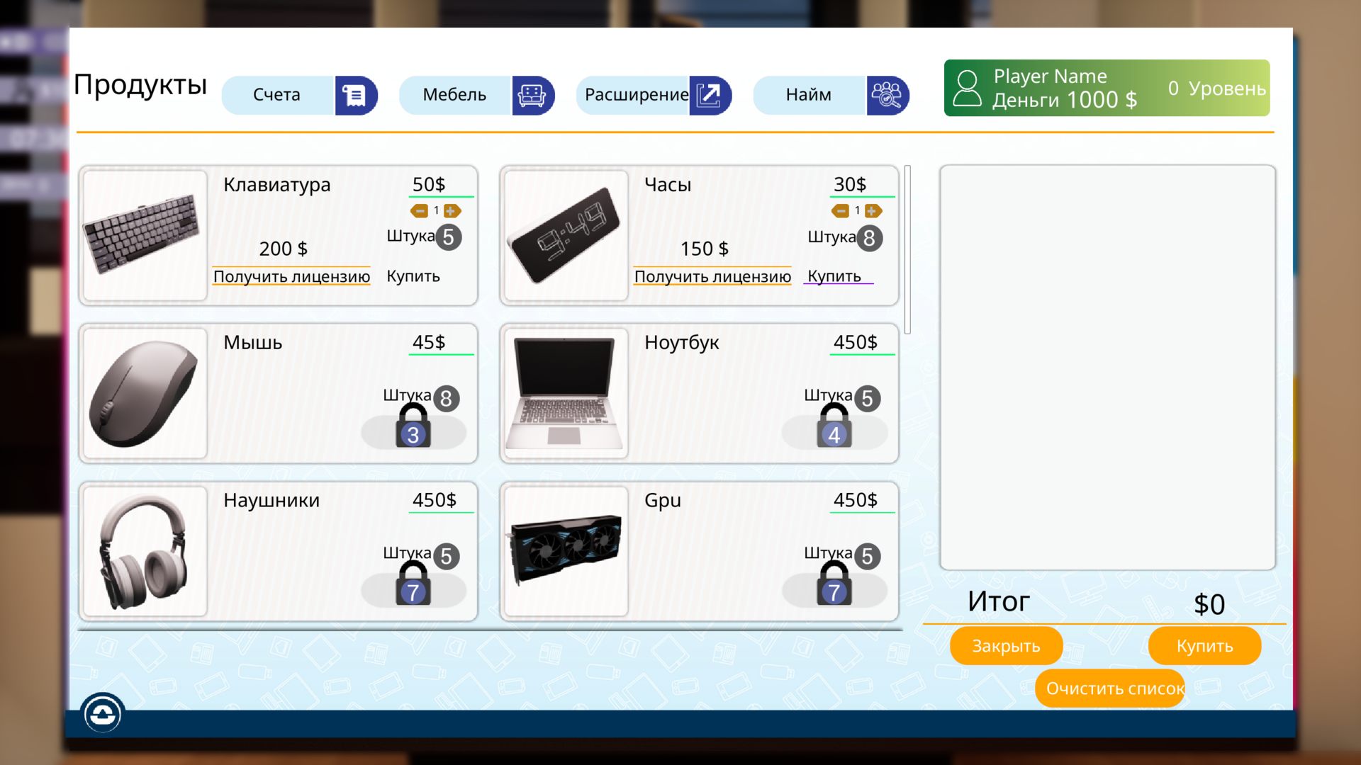Click the furniture sofa icon
Image resolution: width=1361 pixels, height=765 pixels.
click(x=532, y=95)
